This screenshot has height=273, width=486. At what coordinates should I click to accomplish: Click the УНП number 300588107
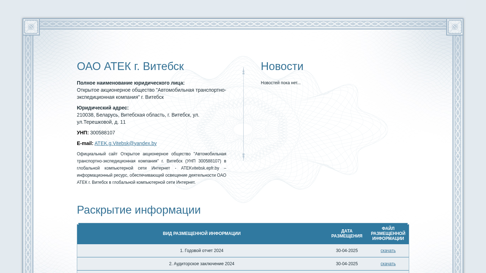pyautogui.click(x=102, y=133)
